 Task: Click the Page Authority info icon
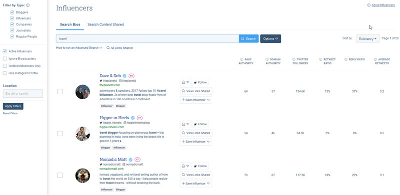pyautogui.click(x=242, y=59)
